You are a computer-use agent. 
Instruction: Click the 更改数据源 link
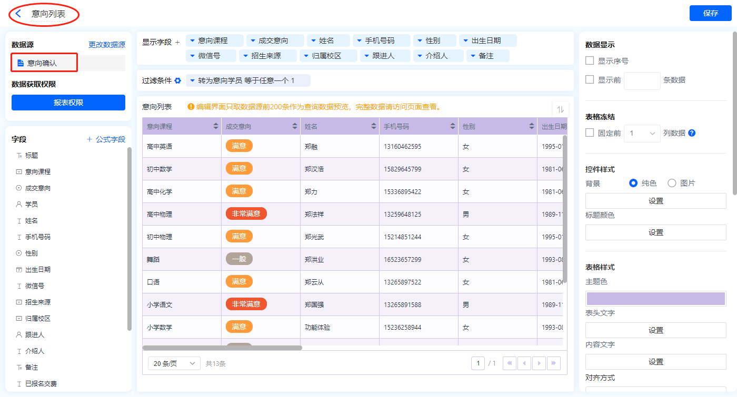tap(107, 45)
